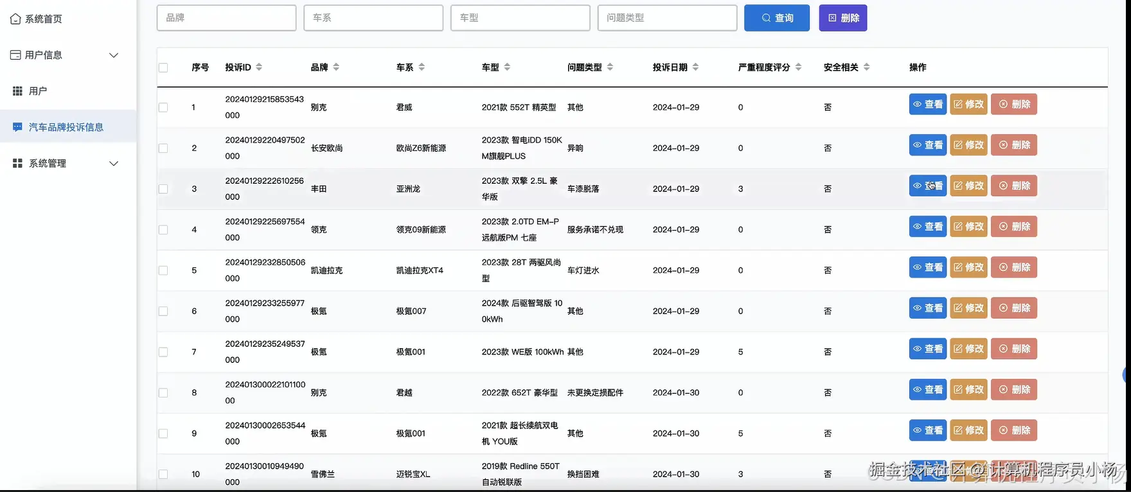This screenshot has height=492, width=1131.
Task: Sort by 车型 column arrows
Action: (507, 67)
